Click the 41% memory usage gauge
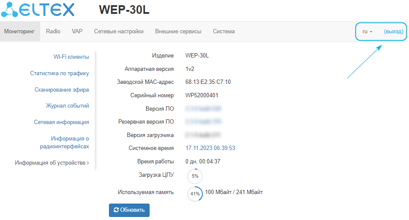This screenshot has width=409, height=220. tap(195, 194)
